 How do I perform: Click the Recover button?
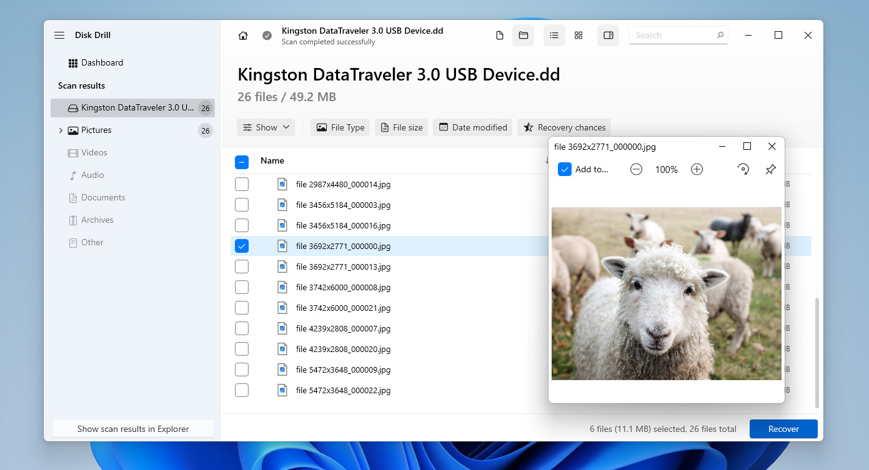[x=783, y=429]
